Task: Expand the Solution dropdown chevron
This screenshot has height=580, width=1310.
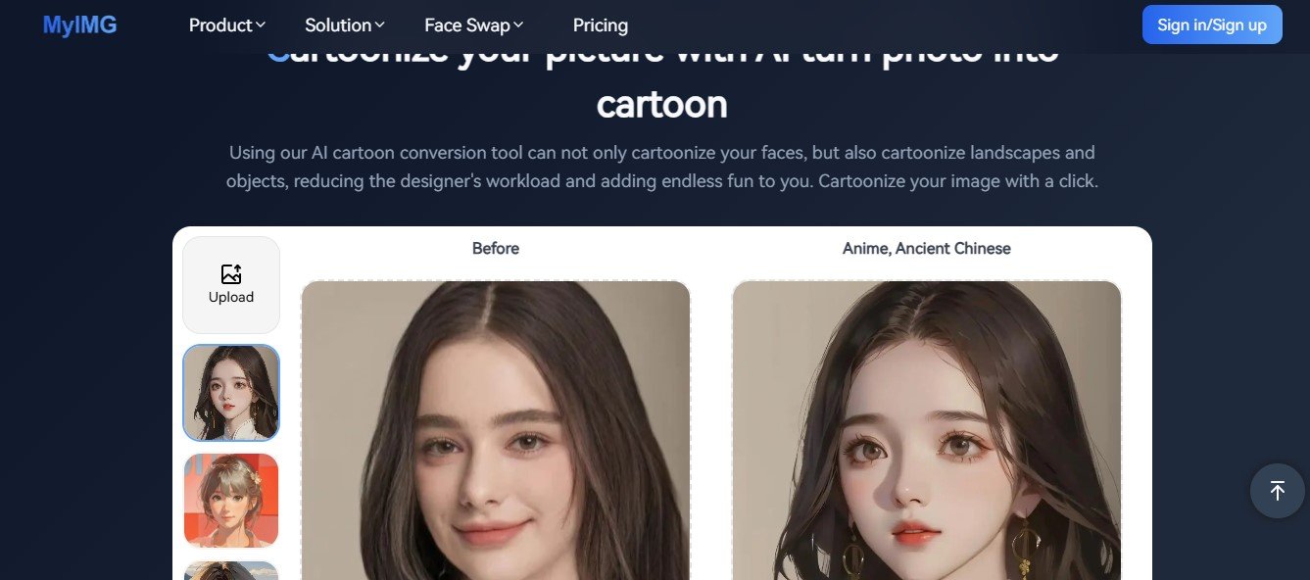Action: click(379, 24)
